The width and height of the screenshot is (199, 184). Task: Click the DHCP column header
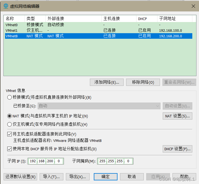click(147, 19)
